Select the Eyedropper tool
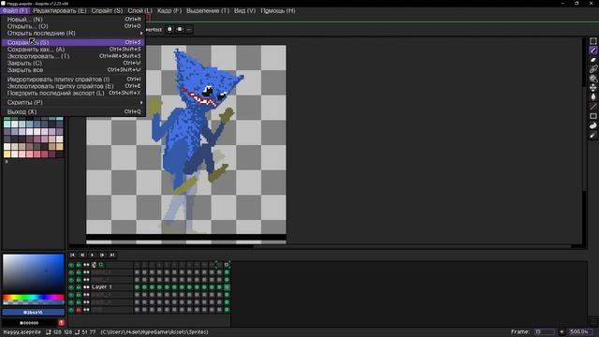 [592, 68]
